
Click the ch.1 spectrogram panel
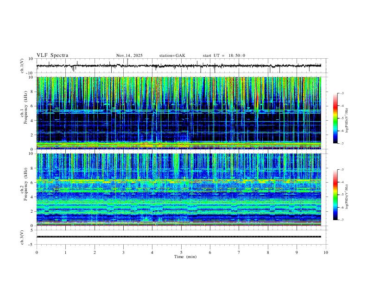coord(179,113)
